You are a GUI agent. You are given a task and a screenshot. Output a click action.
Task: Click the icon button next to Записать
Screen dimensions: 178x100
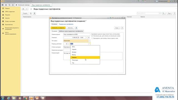(x=76, y=28)
